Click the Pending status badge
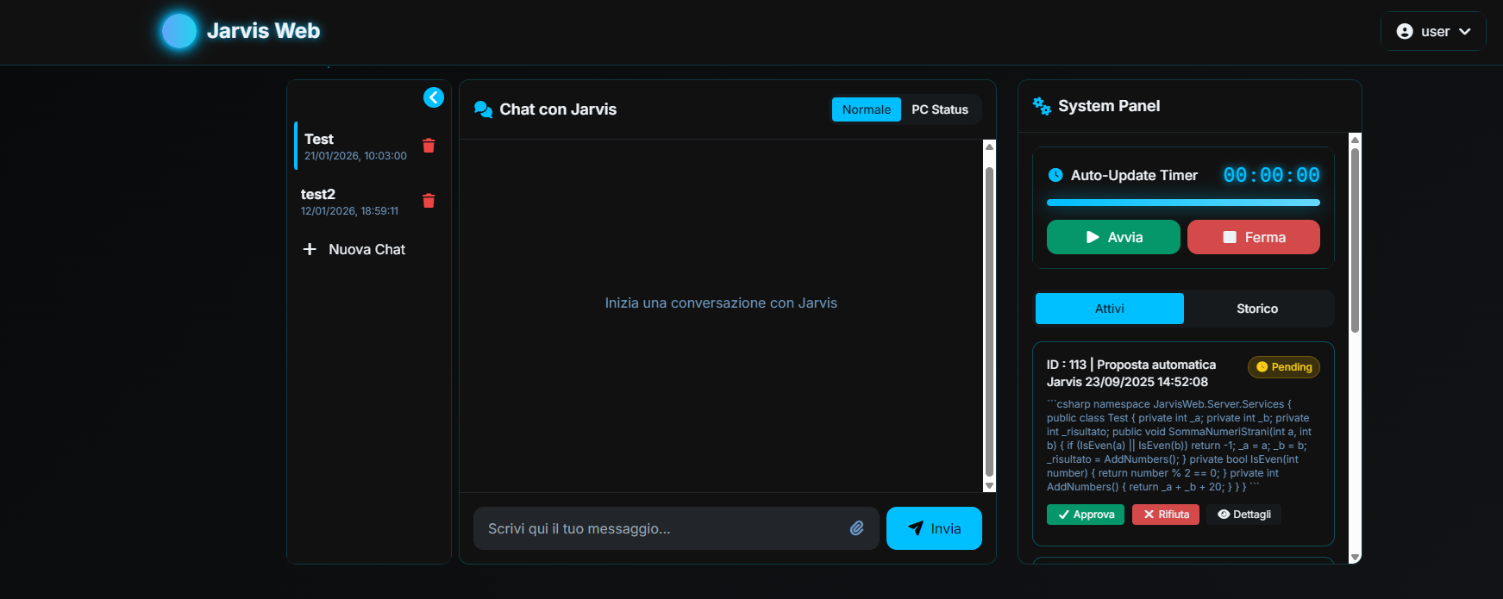The image size is (1503, 599). point(1284,367)
